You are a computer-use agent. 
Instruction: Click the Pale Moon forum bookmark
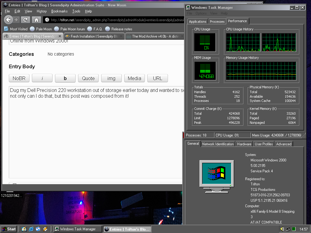point(72,29)
